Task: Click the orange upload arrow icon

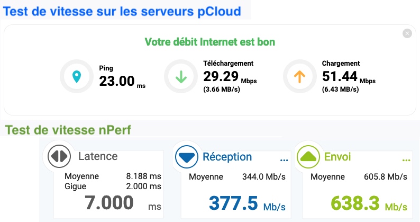Action: 300,77
